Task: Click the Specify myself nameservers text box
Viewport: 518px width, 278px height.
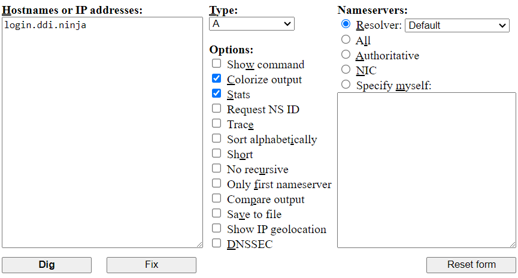Action: [426, 170]
